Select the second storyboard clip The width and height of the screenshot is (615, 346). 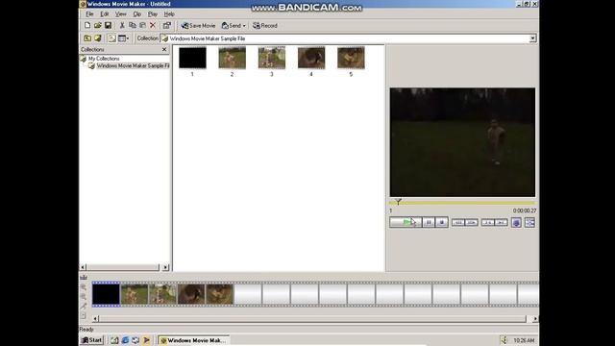[135, 294]
